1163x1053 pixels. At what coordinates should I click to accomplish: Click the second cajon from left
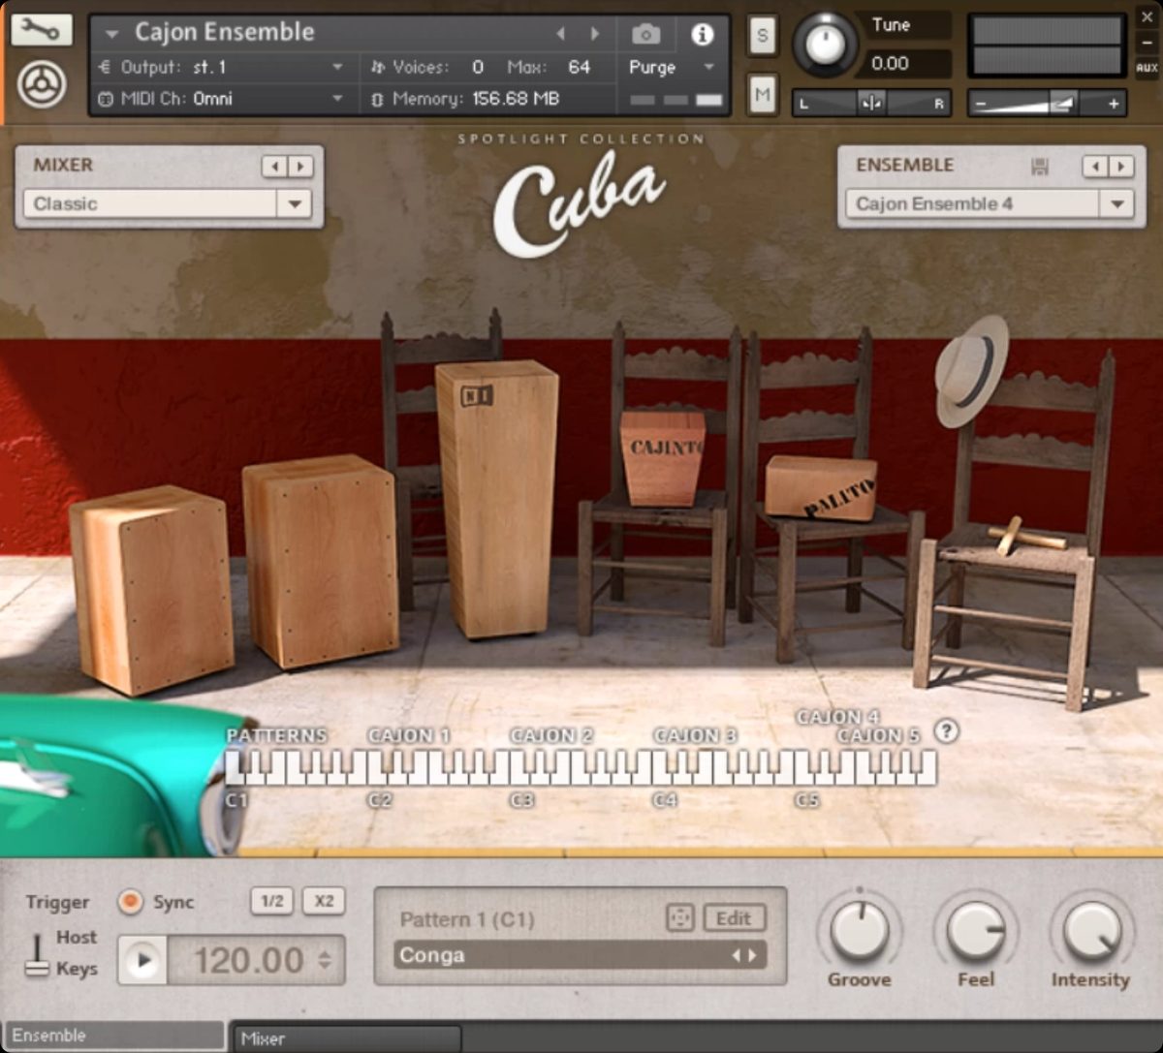tap(320, 560)
